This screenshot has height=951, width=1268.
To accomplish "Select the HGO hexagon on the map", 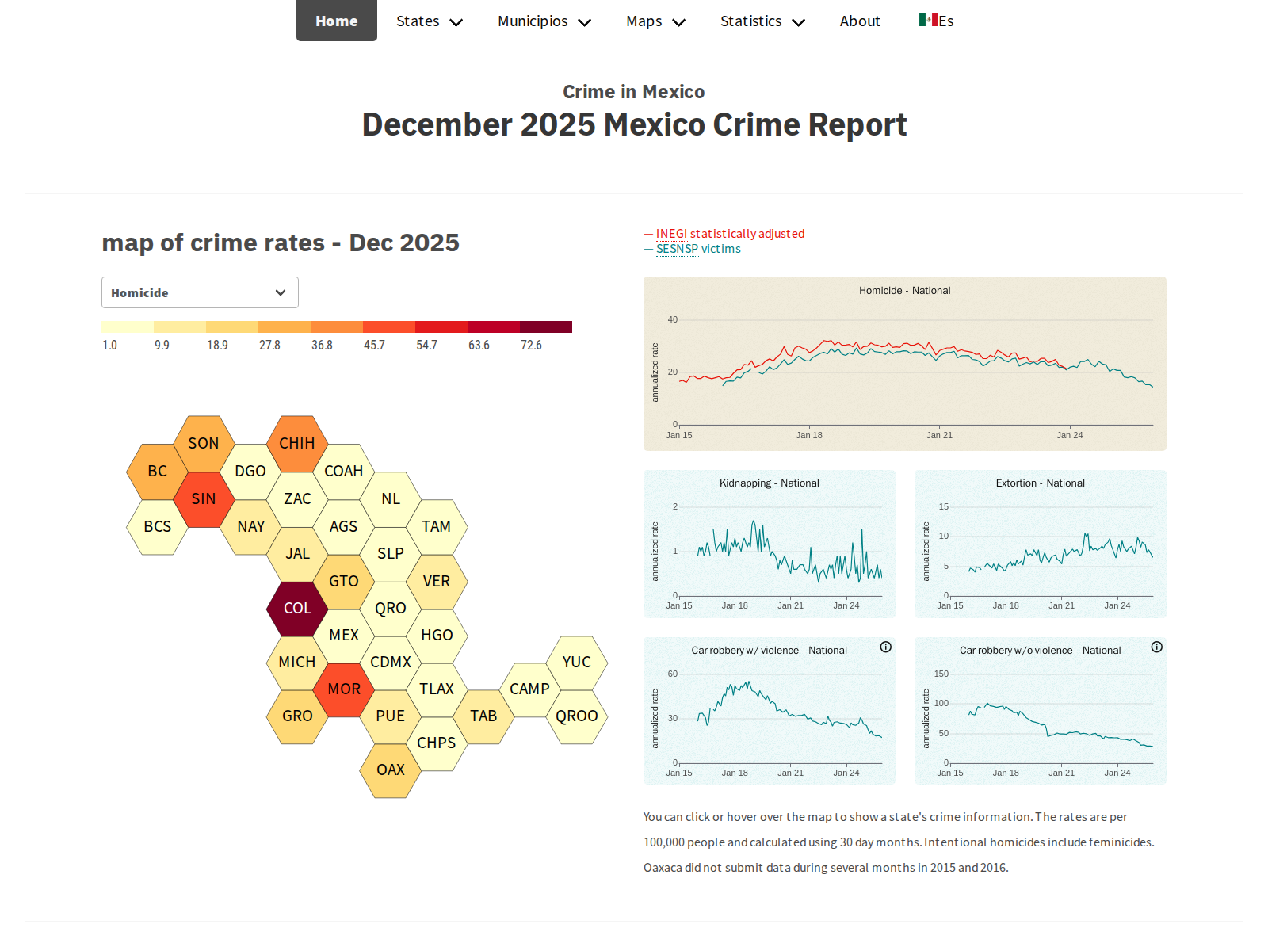I will (x=437, y=635).
